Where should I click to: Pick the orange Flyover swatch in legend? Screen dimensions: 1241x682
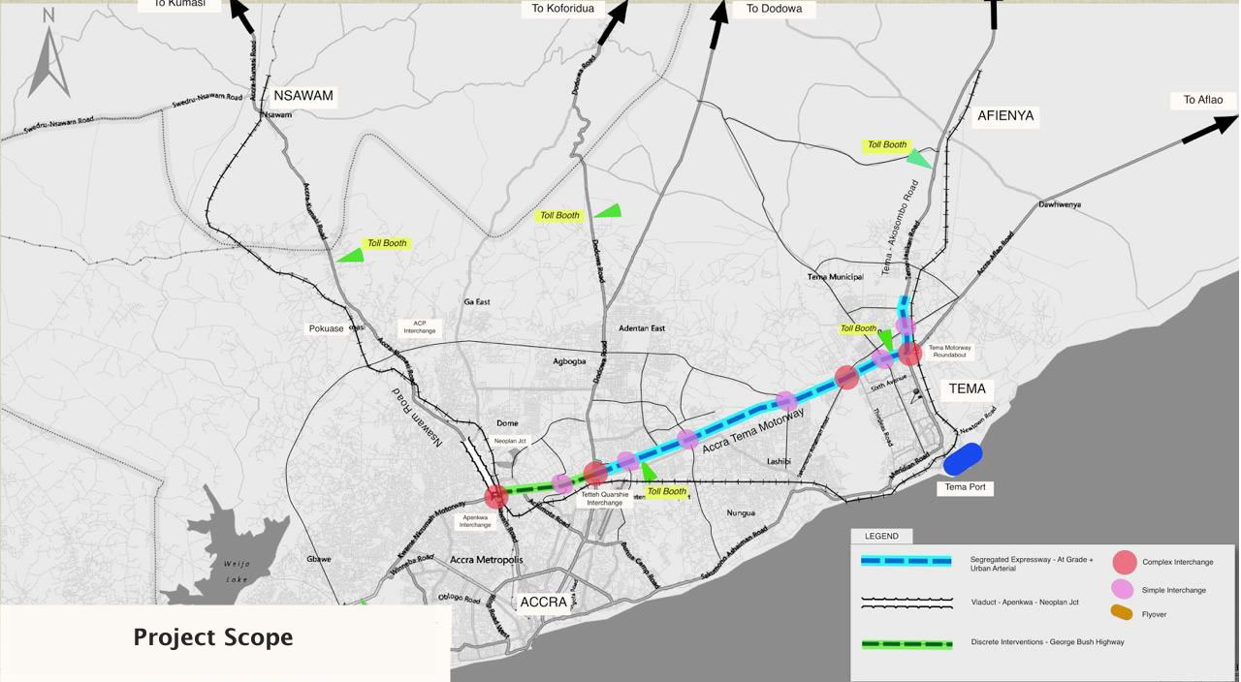(x=1122, y=613)
